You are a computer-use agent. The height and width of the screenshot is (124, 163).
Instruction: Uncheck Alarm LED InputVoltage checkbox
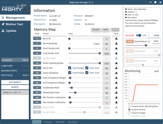pos(70,68)
